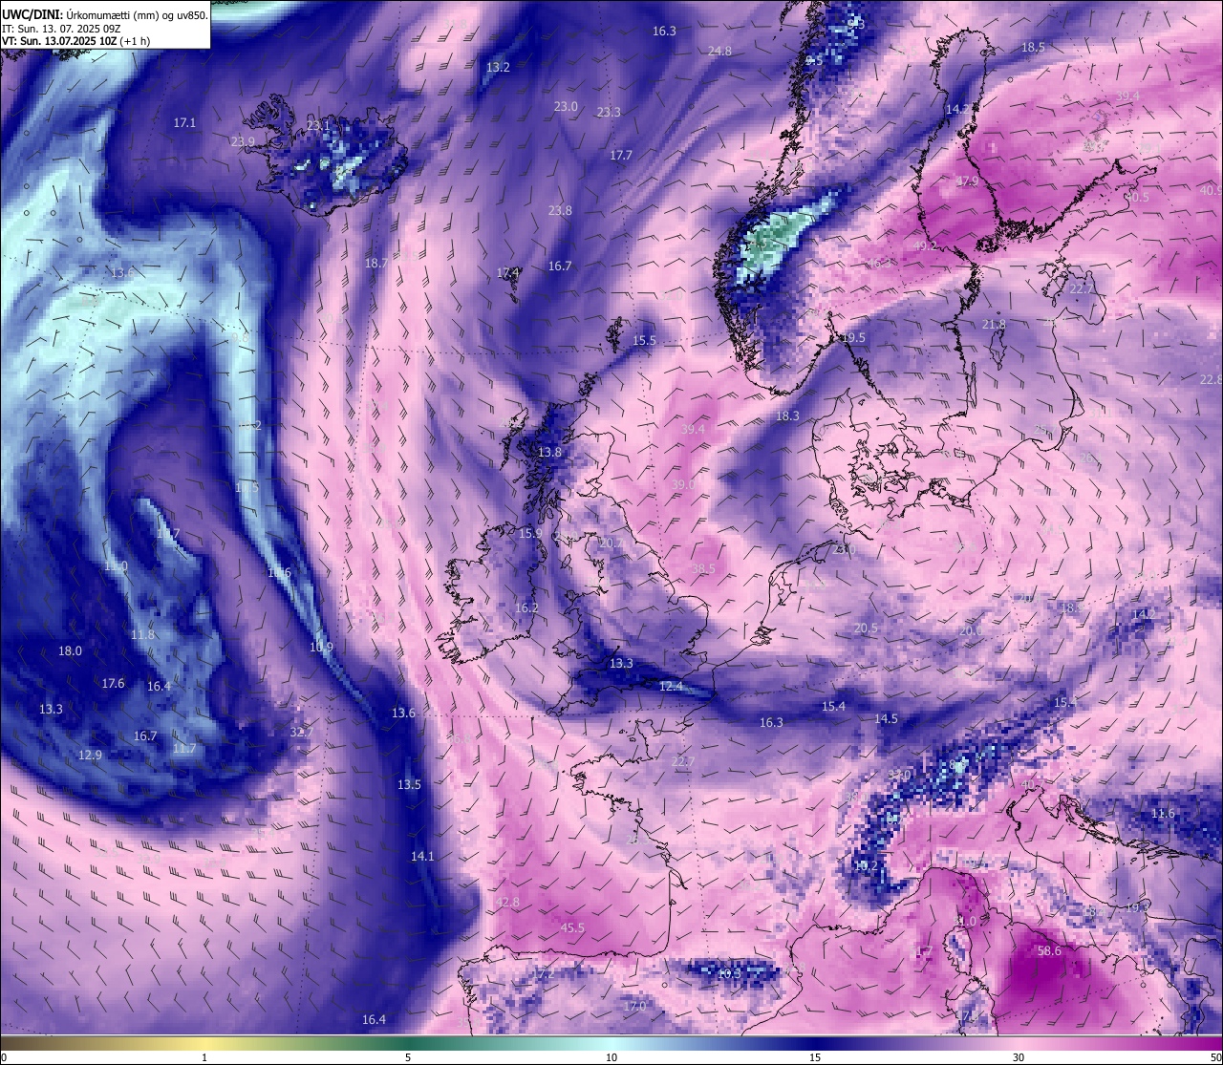Click the 12.9 value on the map

[89, 755]
